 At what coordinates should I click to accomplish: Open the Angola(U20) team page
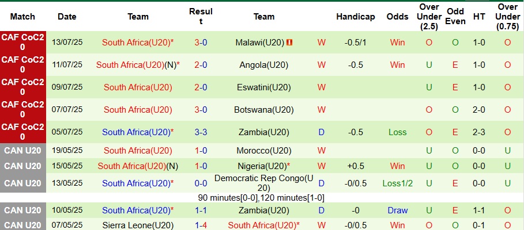tap(265, 65)
